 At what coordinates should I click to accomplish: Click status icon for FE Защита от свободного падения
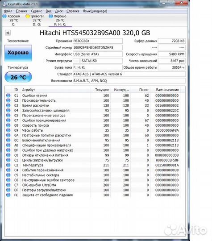(x=8, y=195)
